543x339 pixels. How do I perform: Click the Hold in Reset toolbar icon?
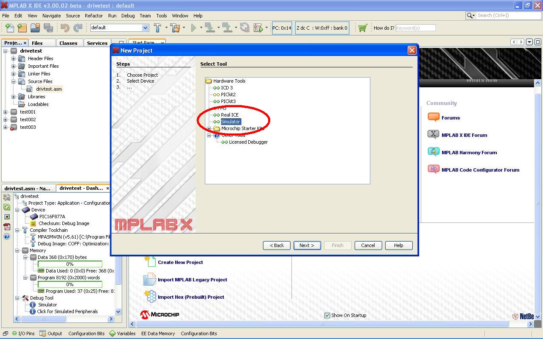pyautogui.click(x=244, y=28)
